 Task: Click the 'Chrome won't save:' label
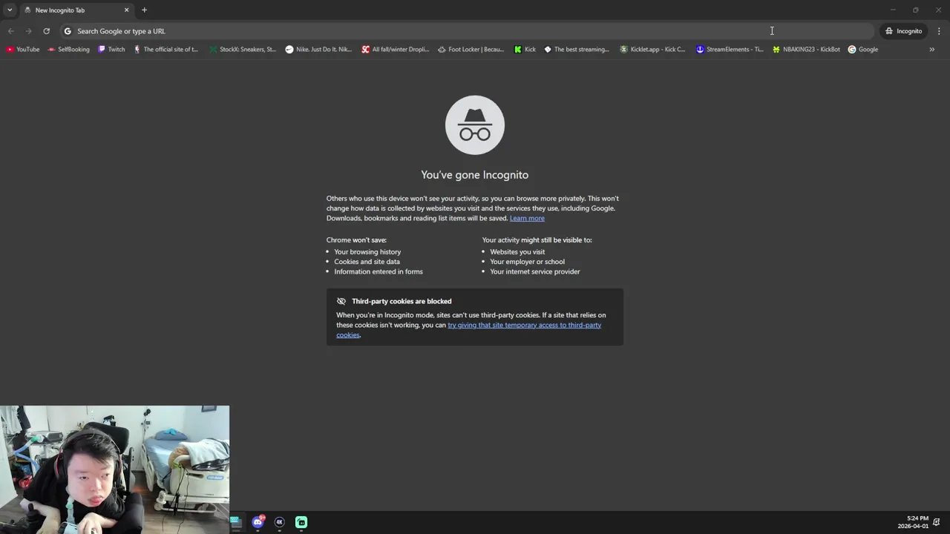tap(356, 240)
